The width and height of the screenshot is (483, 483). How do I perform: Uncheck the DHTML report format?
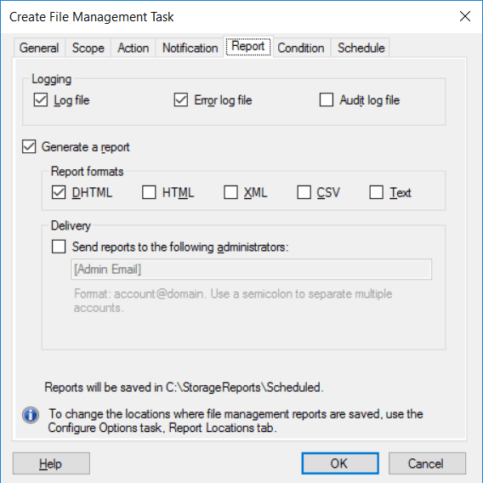coord(59,192)
